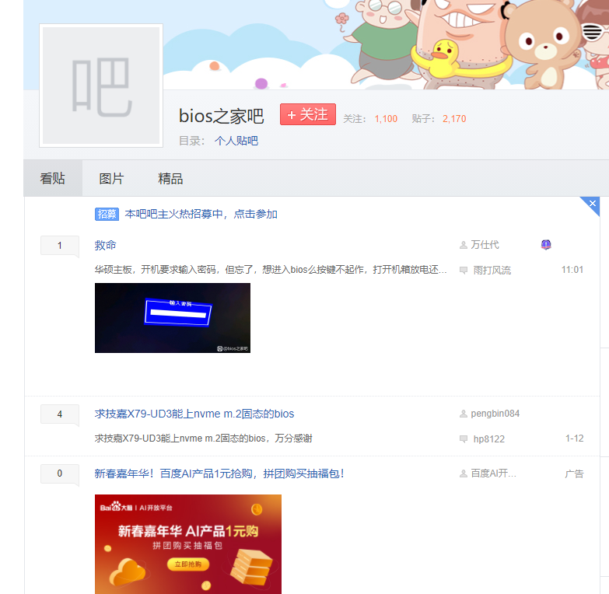The image size is (609, 594).
Task: Click the reply bubble icon beside 雨打风流
Action: 464,271
